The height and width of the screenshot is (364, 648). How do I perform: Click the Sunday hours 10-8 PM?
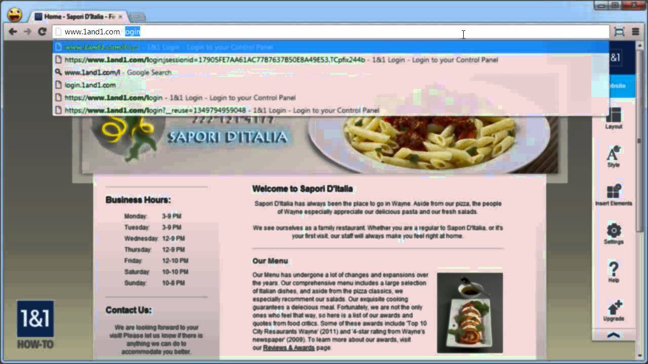pos(173,283)
